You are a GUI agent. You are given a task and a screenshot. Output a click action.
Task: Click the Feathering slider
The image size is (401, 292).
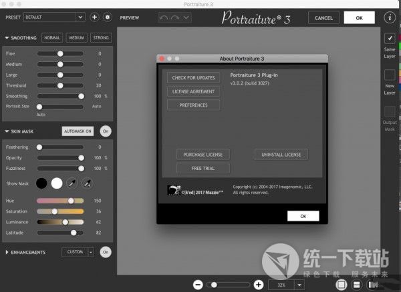[x=60, y=147]
